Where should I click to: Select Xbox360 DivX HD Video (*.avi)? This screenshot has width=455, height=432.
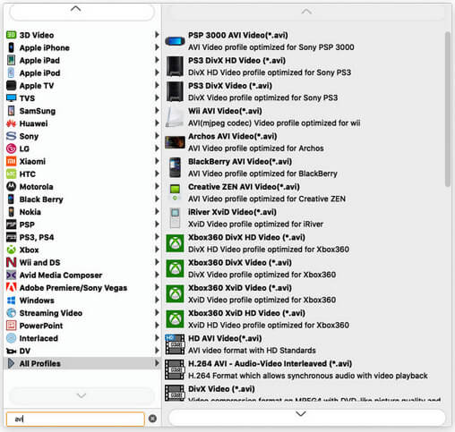[x=304, y=243]
